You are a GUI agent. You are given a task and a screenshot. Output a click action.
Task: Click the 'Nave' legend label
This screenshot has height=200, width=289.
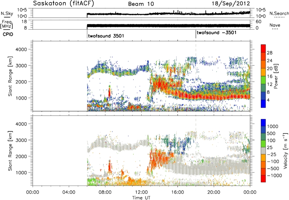(x=275, y=25)
